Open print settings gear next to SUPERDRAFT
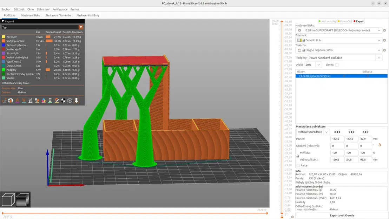The width and height of the screenshot is (389, 219). (x=384, y=30)
